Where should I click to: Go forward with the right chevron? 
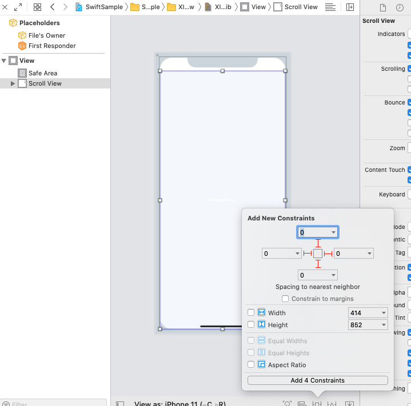(65, 7)
